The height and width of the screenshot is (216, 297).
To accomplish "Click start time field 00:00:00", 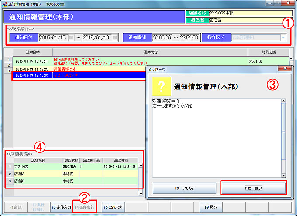I will [162, 38].
